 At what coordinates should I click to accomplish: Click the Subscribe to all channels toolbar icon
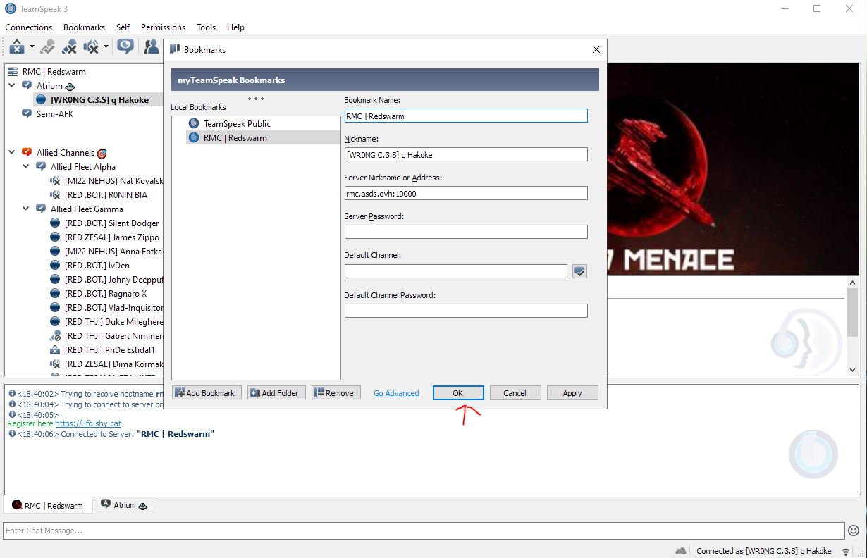click(125, 47)
